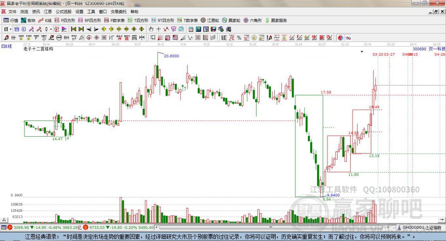Click the yellow diamond up-down arrows icon

pyautogui.click(x=142, y=29)
